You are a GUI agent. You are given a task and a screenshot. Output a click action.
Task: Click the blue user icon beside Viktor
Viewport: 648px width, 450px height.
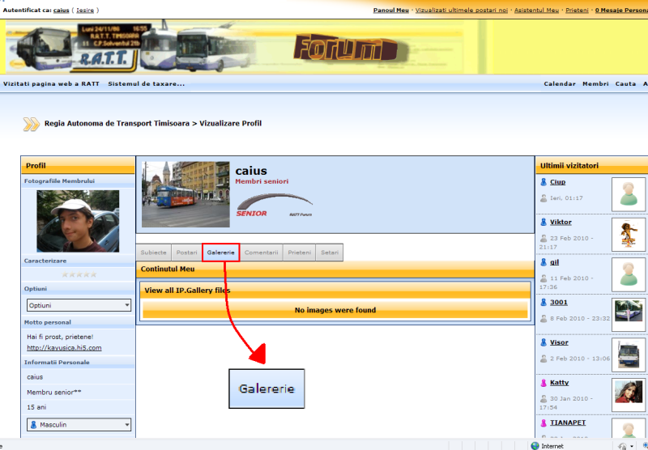pyautogui.click(x=544, y=222)
